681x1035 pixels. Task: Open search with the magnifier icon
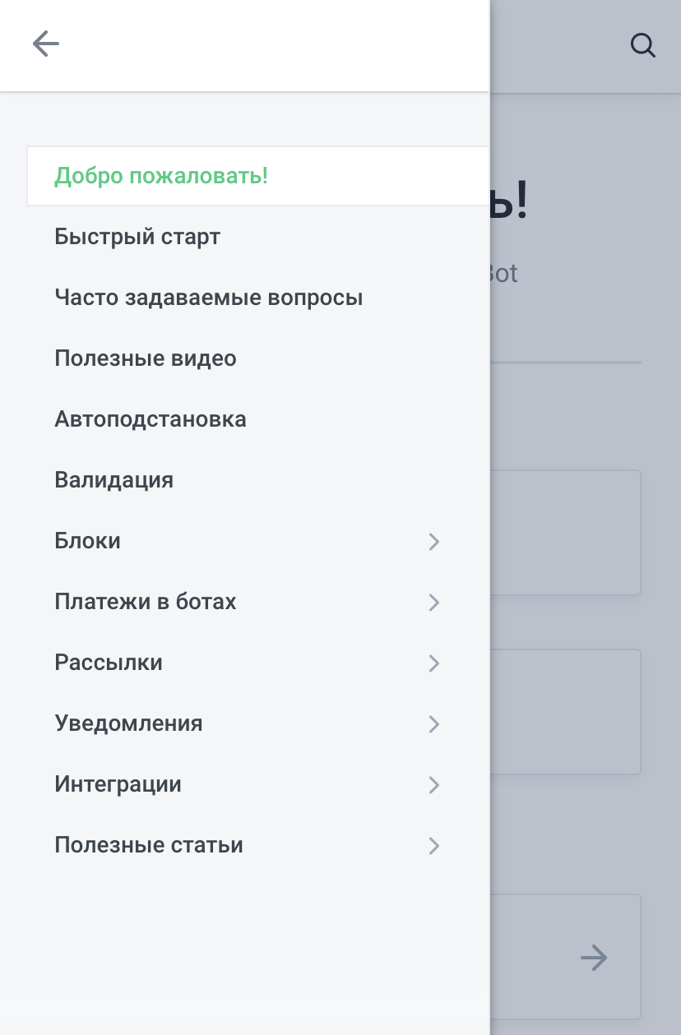(x=642, y=46)
